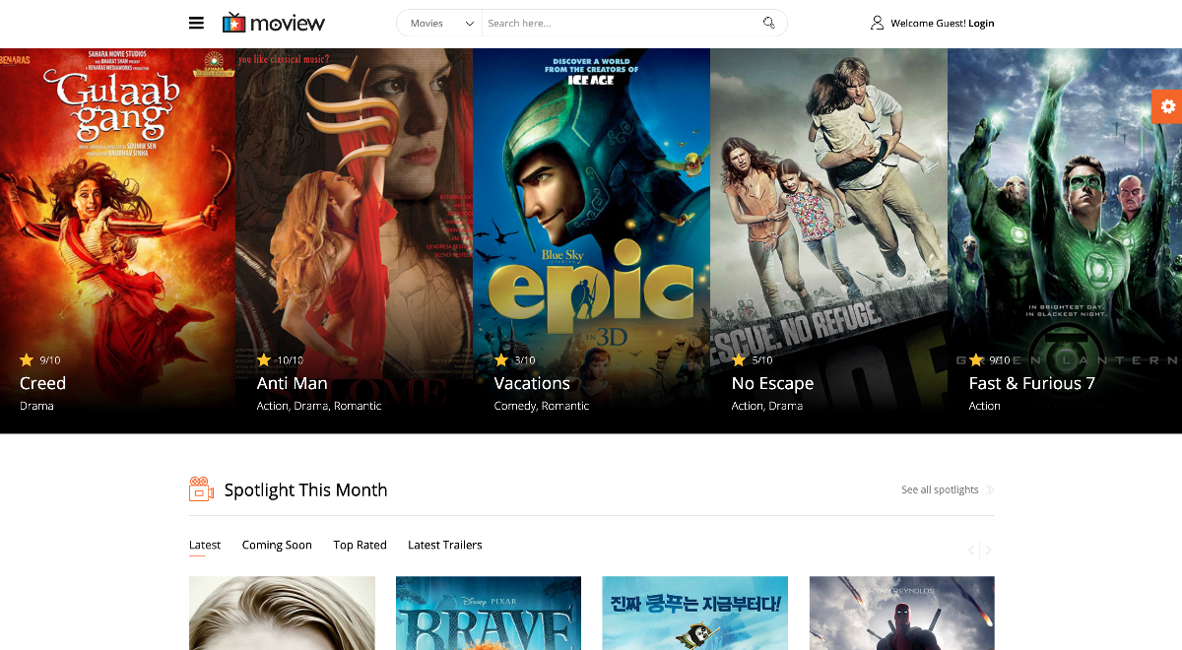Screen dimensions: 1182x650
Task: Click the next arrow in spotlight carousel
Action: [x=988, y=550]
